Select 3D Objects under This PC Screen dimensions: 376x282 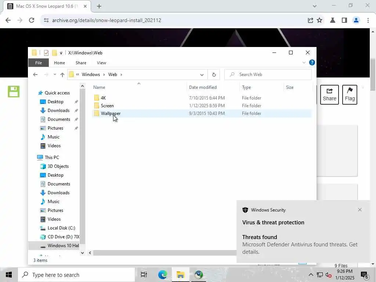click(x=58, y=166)
